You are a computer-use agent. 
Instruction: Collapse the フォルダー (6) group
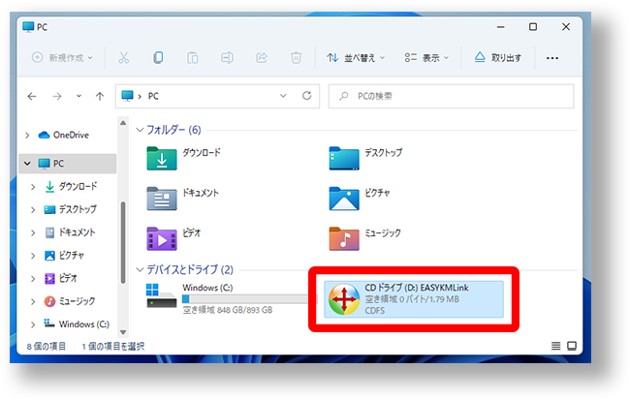(140, 130)
